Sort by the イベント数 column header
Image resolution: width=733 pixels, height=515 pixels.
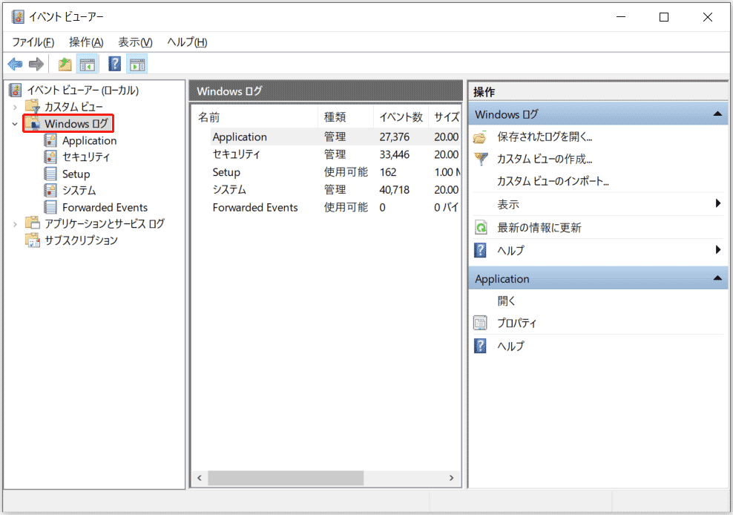coord(401,117)
